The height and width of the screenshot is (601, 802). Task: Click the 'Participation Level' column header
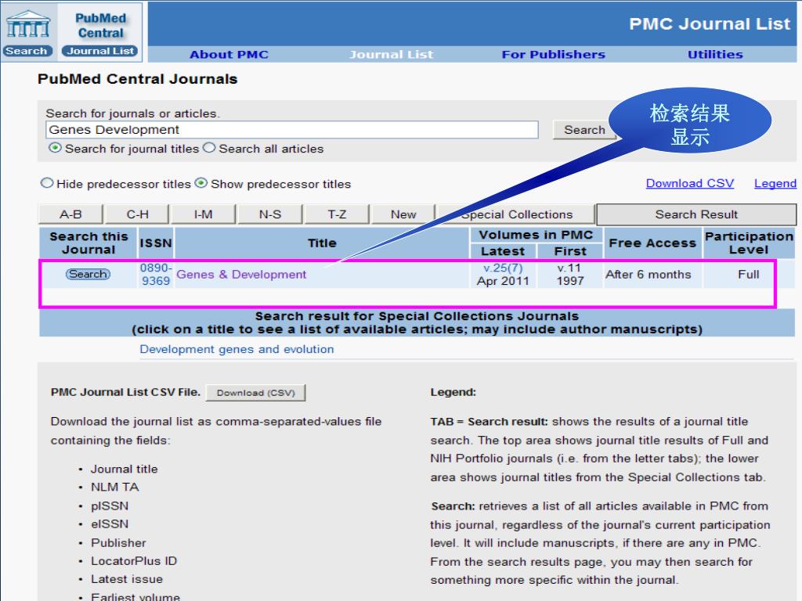[749, 243]
